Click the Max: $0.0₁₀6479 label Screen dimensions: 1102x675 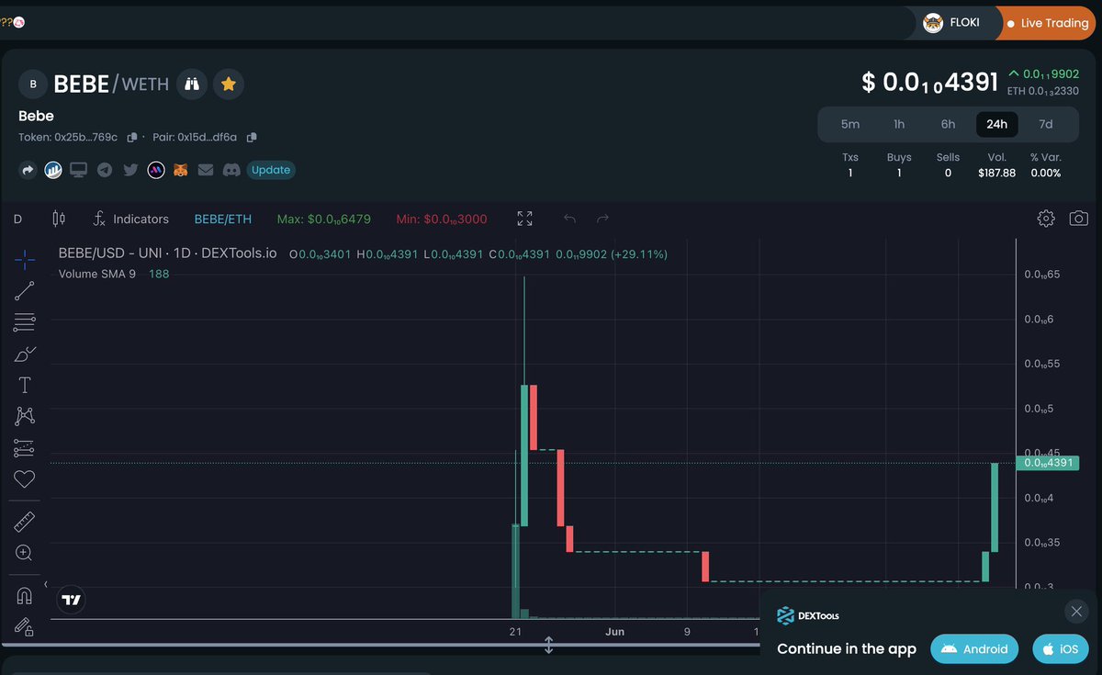tap(324, 219)
